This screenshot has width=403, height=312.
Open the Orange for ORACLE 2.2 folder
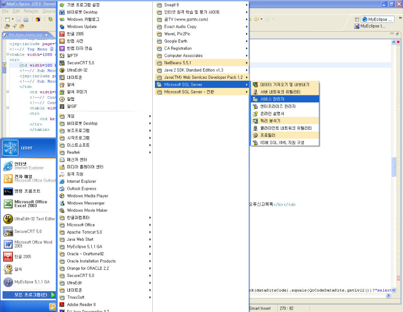coord(105,268)
